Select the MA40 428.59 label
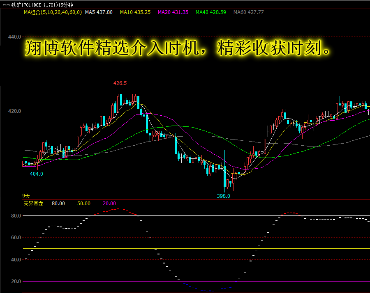This screenshot has width=370, height=293. coord(211,12)
